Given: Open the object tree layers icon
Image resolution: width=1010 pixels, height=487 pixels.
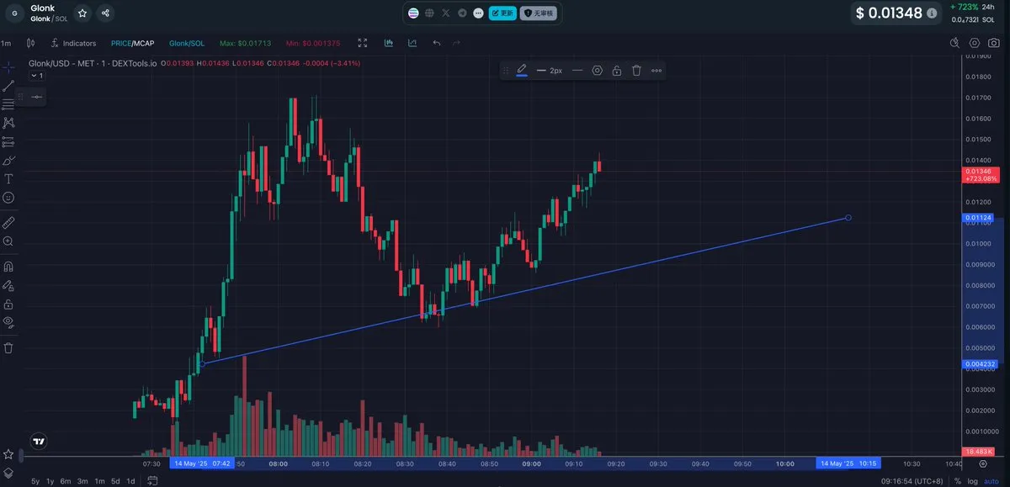Looking at the screenshot, I should (8, 473).
